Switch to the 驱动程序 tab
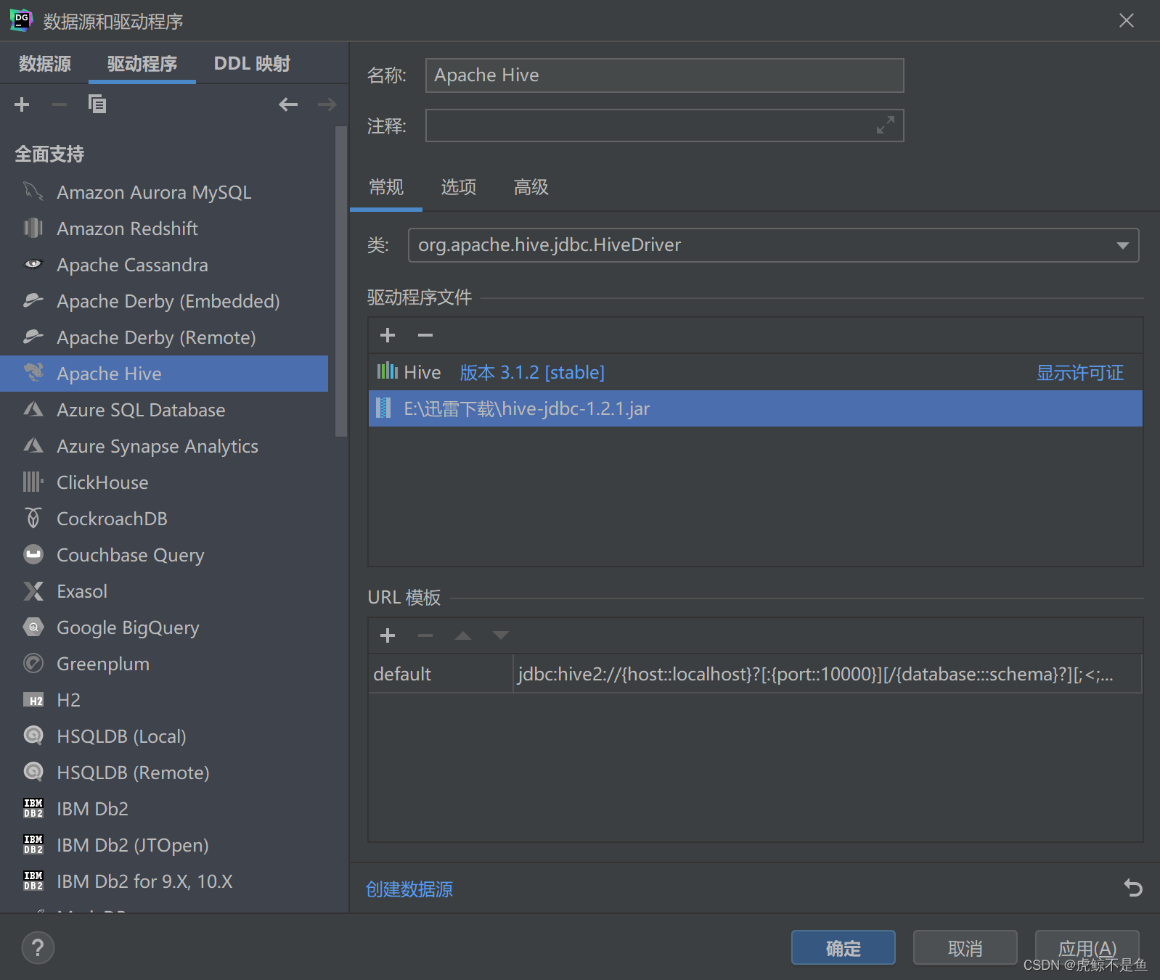The image size is (1160, 980). click(142, 64)
